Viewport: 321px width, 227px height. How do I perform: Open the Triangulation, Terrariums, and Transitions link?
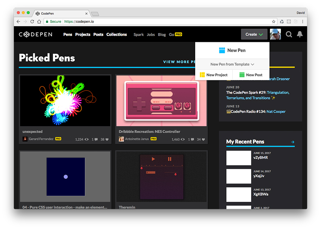point(258,95)
